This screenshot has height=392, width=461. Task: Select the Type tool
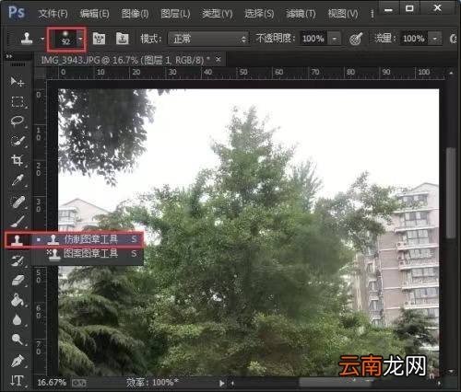(17, 381)
